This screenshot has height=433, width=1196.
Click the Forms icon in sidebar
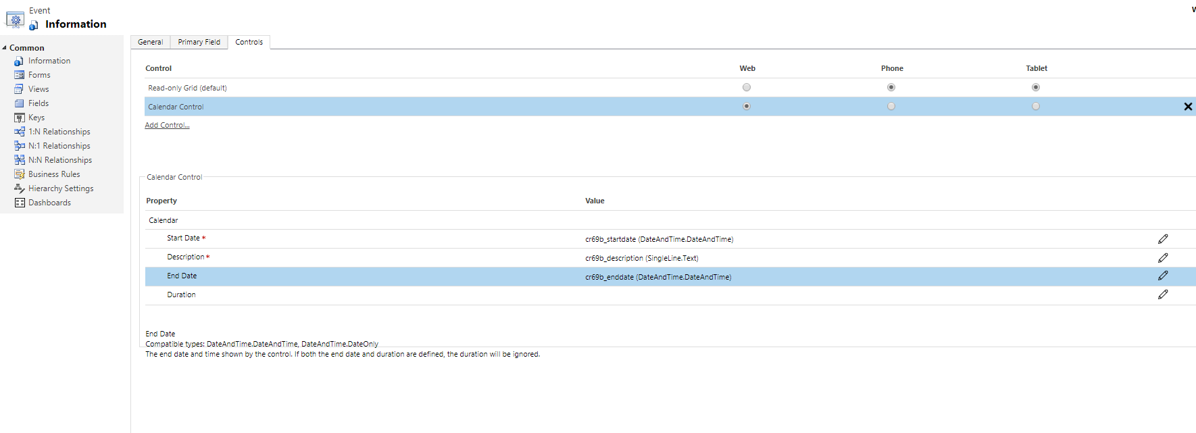[20, 75]
